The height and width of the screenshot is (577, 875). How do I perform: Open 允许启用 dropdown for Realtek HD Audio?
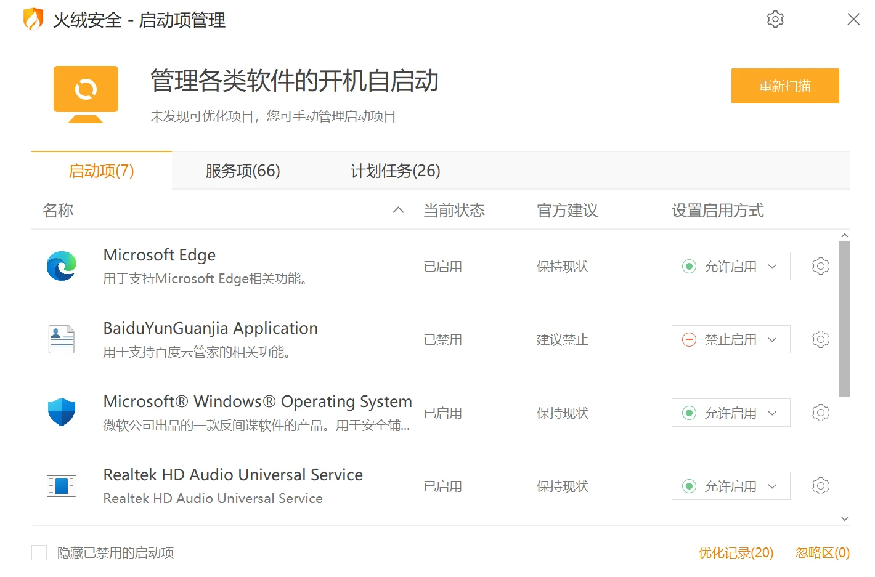click(731, 486)
